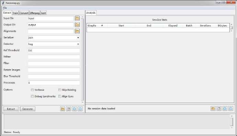Tick the Align Eyes checkbox
Screen dimensions: 237x136
click(60, 96)
